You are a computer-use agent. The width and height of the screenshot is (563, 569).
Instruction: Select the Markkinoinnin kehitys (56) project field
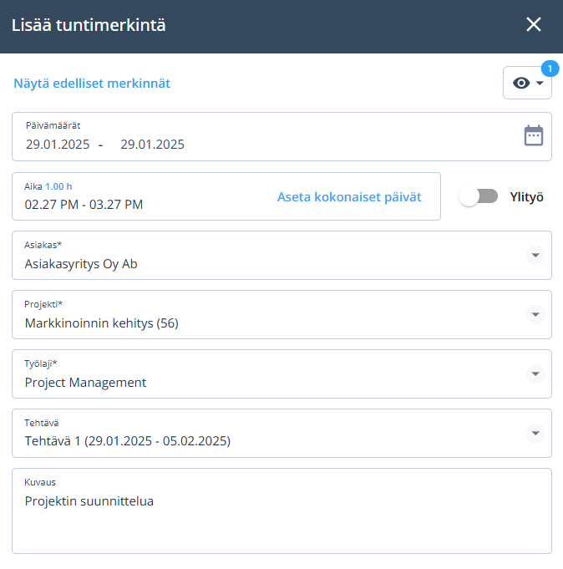pos(281,315)
